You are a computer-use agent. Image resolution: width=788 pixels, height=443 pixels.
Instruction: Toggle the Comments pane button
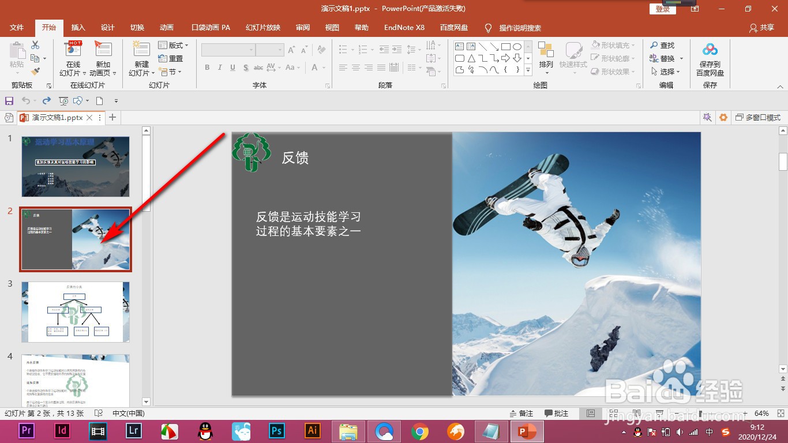[x=557, y=414]
